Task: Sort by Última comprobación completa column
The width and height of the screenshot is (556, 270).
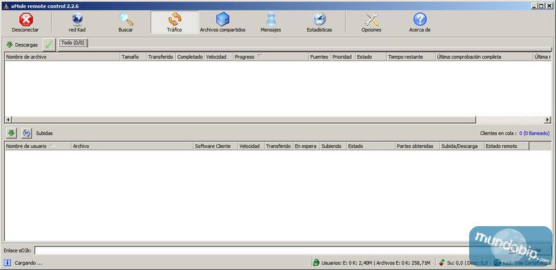Action: click(484, 57)
